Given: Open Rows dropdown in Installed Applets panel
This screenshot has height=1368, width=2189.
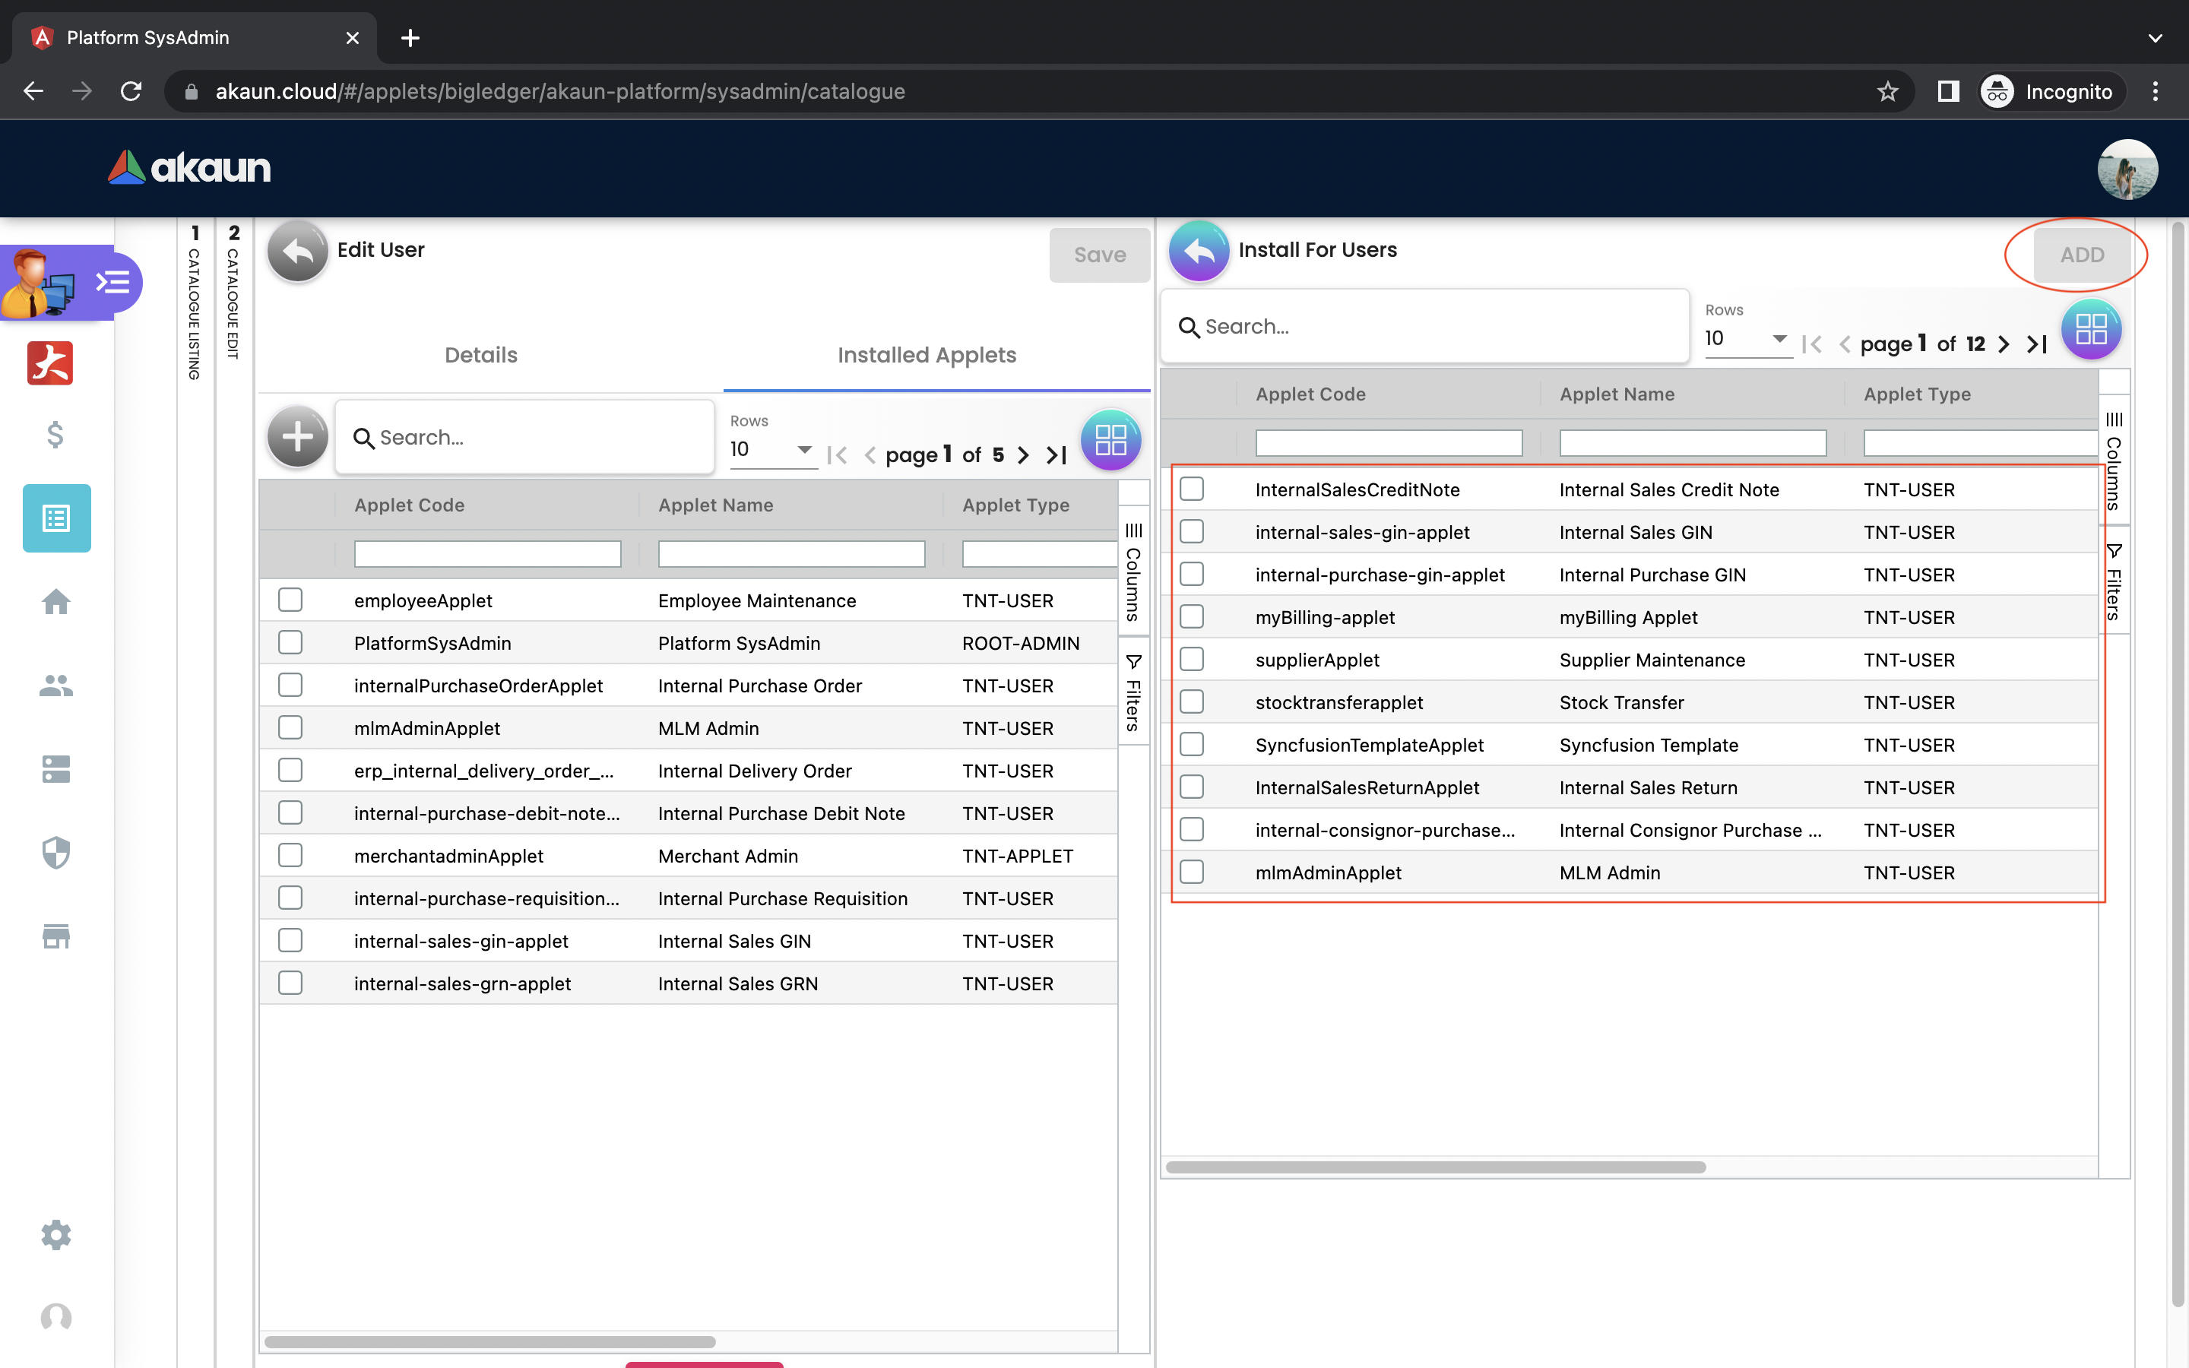Looking at the screenshot, I should (x=771, y=450).
